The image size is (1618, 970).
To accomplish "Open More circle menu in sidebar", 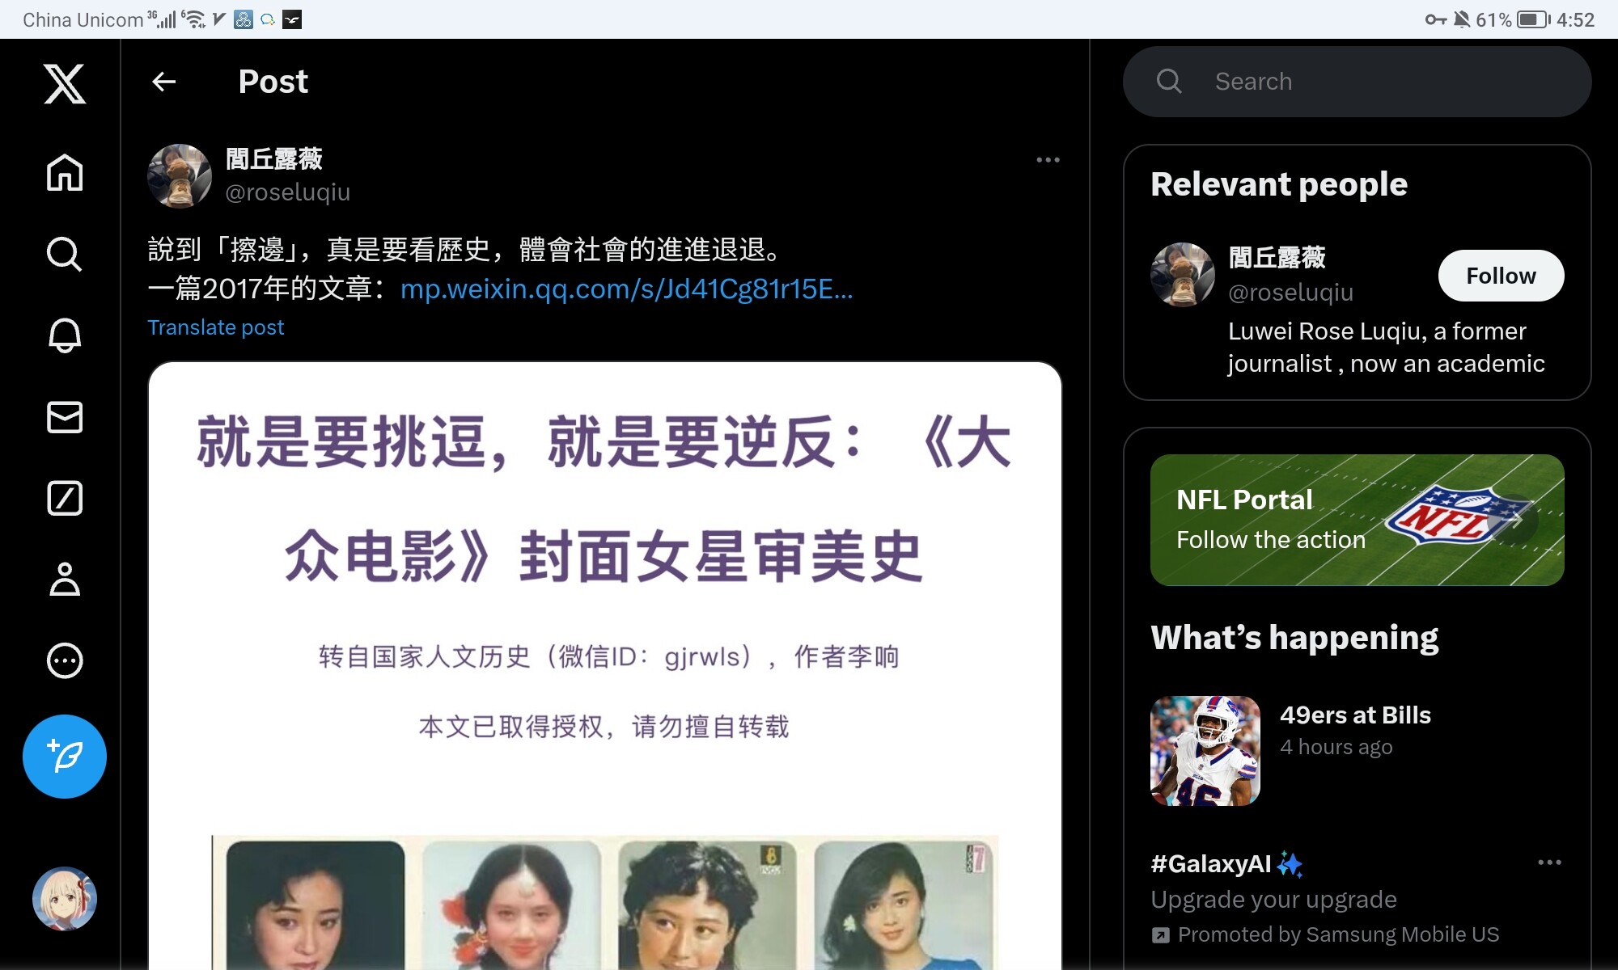I will [65, 660].
